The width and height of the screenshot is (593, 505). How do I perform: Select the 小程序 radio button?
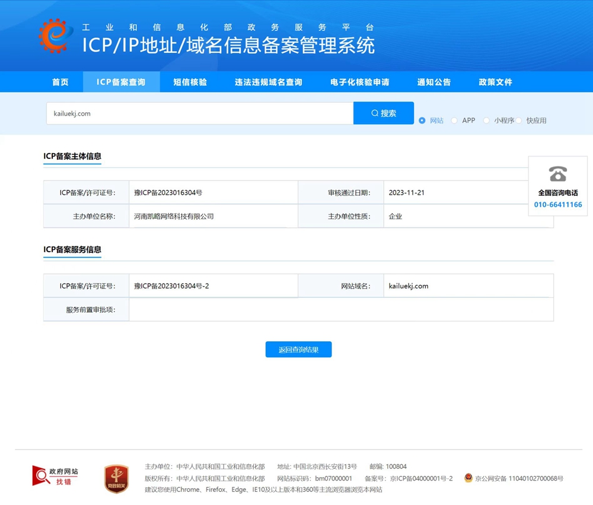pyautogui.click(x=486, y=120)
